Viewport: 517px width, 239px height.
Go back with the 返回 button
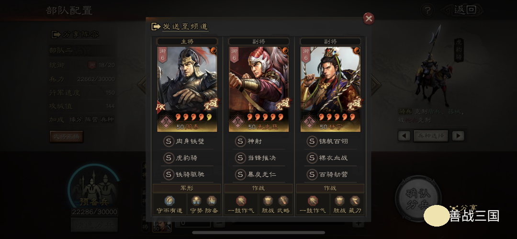(463, 10)
